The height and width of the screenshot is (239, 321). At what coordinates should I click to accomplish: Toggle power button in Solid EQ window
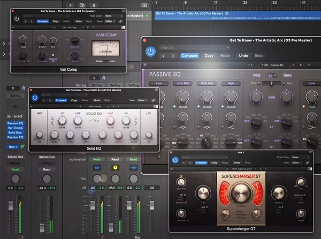pos(35,98)
